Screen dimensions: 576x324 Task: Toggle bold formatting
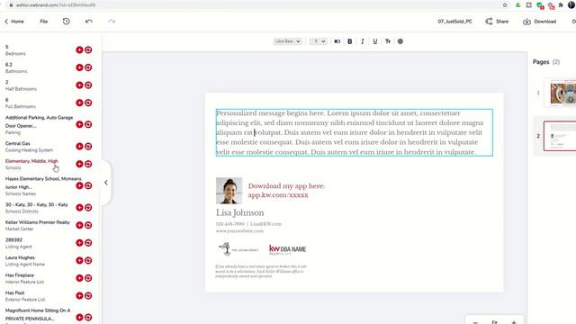click(x=350, y=41)
